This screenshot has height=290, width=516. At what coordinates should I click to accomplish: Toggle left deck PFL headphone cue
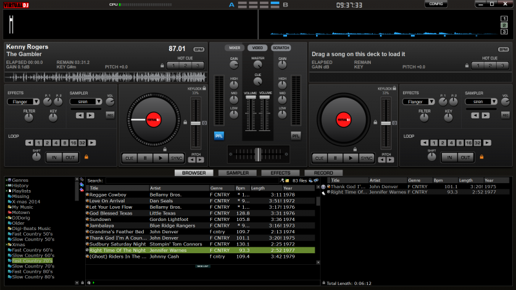219,136
